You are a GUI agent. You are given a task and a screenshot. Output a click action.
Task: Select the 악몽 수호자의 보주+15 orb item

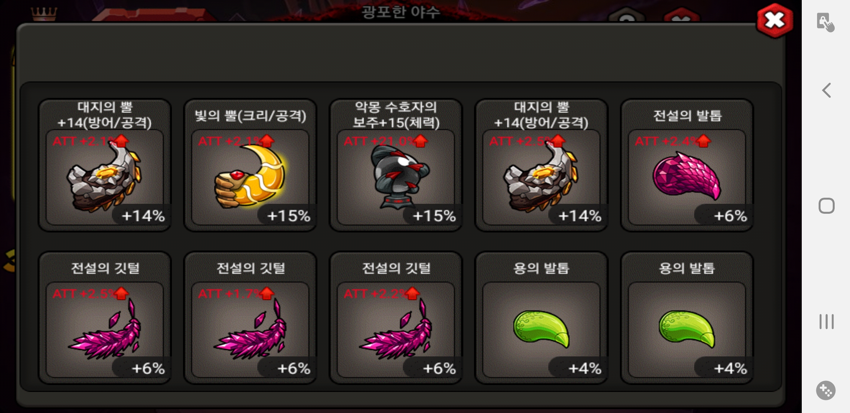[x=396, y=165]
